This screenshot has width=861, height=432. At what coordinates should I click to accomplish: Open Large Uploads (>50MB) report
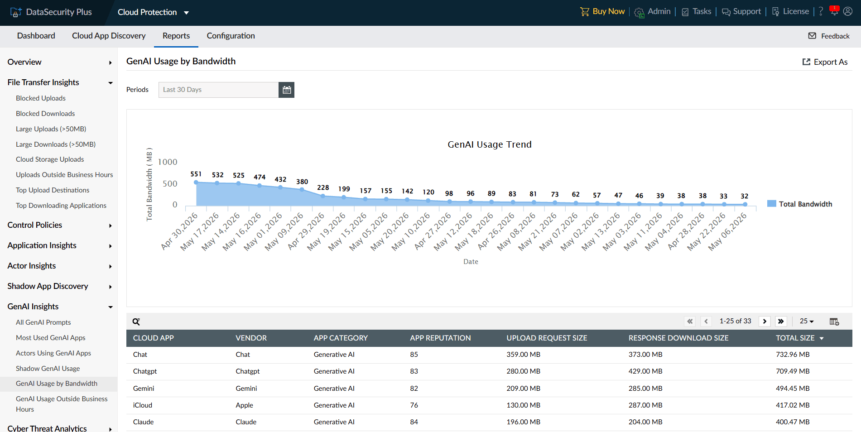pyautogui.click(x=51, y=129)
